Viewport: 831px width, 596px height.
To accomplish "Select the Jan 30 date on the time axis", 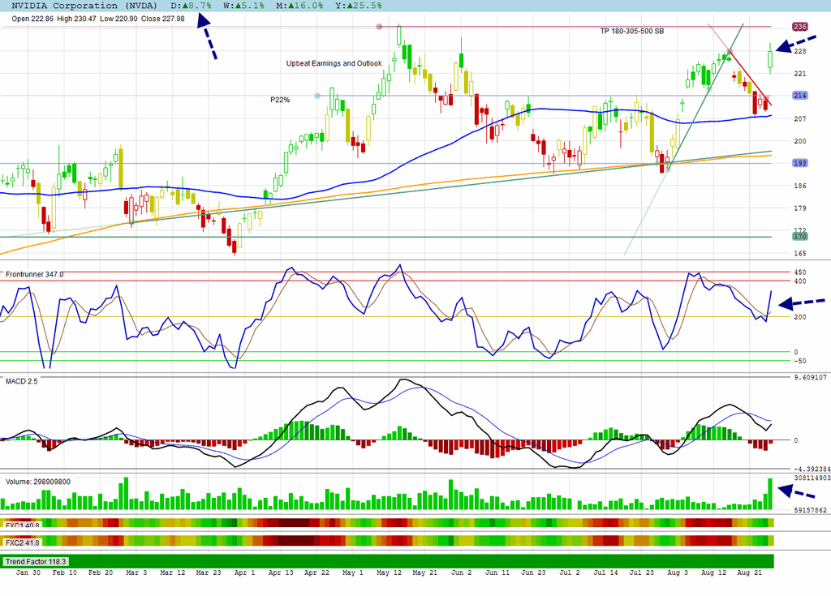I will (28, 572).
